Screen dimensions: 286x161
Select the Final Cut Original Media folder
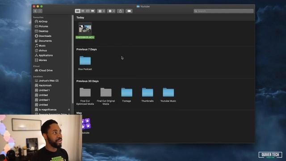106,96
